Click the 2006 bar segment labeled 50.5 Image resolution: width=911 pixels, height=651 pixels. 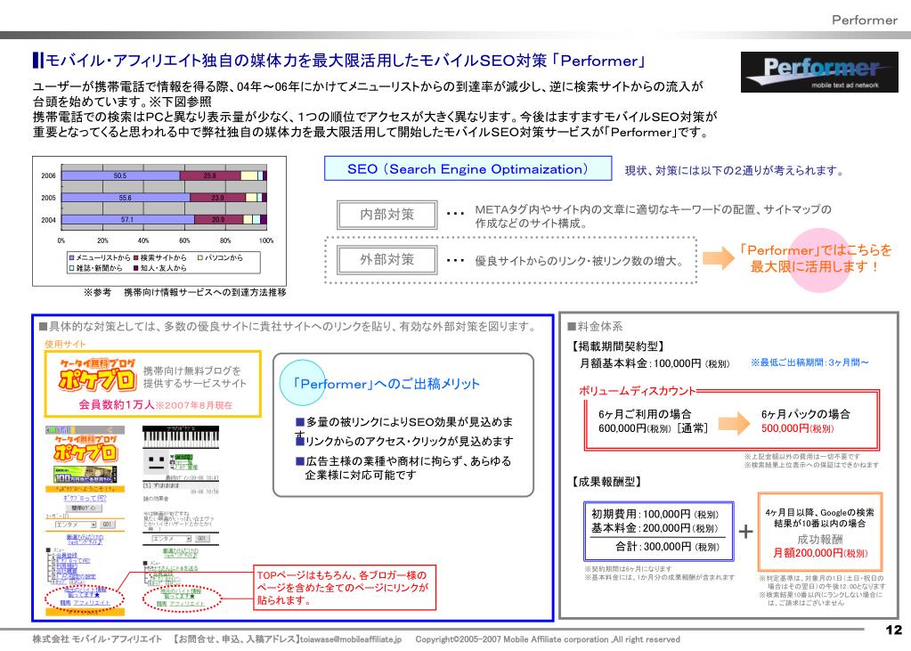coord(120,175)
